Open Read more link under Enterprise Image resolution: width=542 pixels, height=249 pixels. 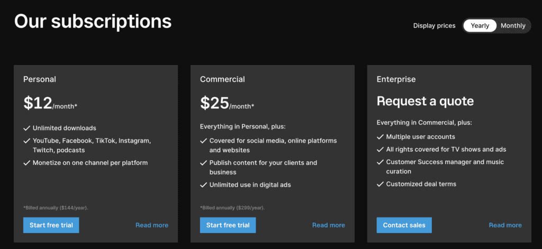[505, 225]
